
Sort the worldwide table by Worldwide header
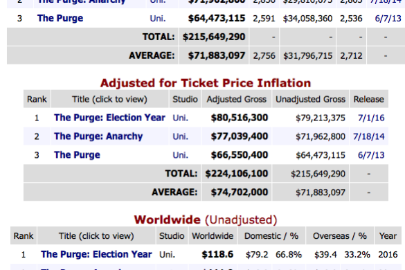tap(213, 236)
